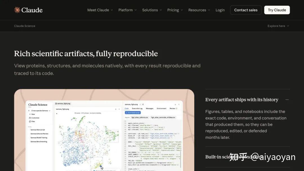The height and width of the screenshot is (171, 304).
Task: Open the Resources dropdown
Action: coord(199,10)
